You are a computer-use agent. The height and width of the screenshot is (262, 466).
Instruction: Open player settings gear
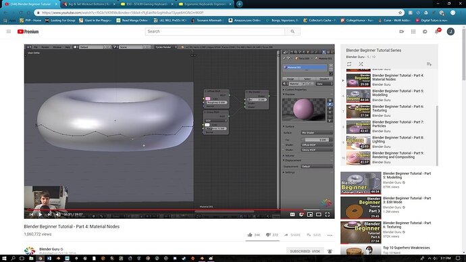301,214
